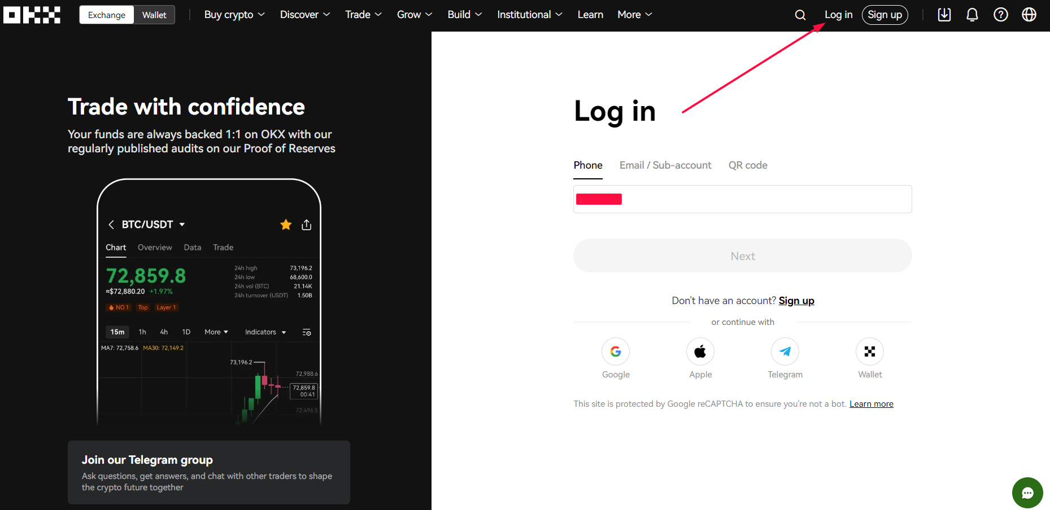Click the back arrow beside BTC/USDT

point(111,225)
